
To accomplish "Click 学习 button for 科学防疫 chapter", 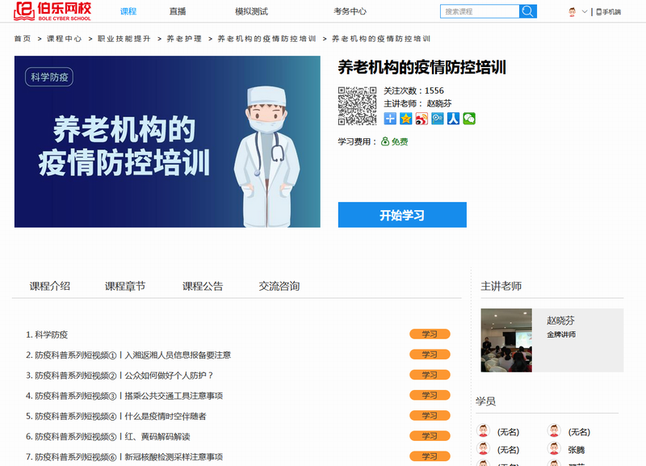I will [430, 334].
